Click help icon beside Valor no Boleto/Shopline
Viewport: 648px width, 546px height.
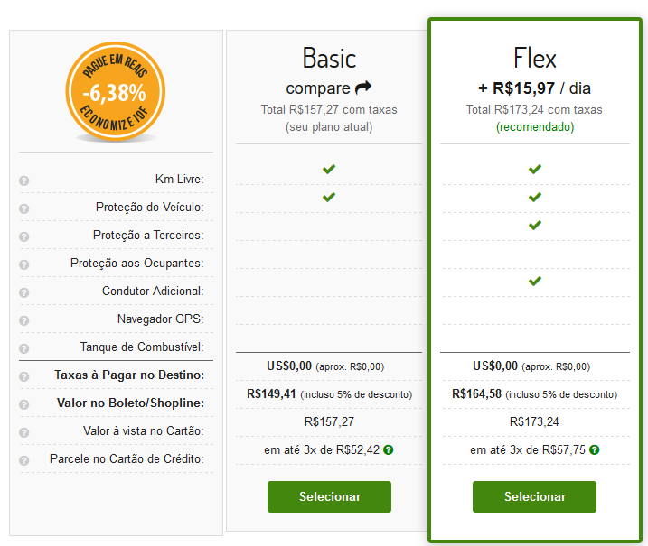pyautogui.click(x=24, y=404)
